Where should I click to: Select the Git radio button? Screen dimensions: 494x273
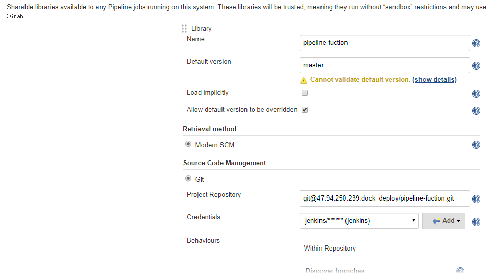tap(188, 179)
